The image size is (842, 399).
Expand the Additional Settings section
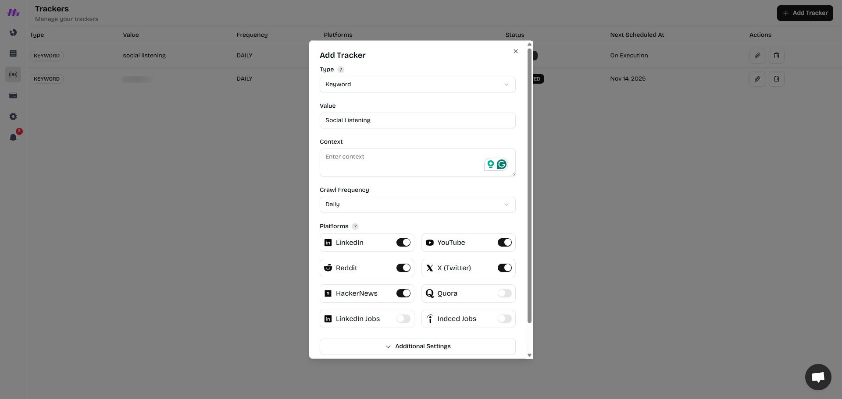(417, 346)
